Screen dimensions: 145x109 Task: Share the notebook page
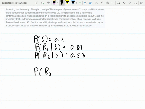coord(135,3)
